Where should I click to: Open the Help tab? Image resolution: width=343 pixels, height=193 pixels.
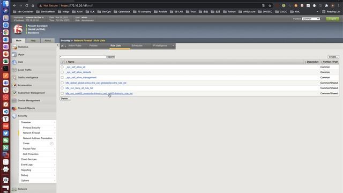33,41
